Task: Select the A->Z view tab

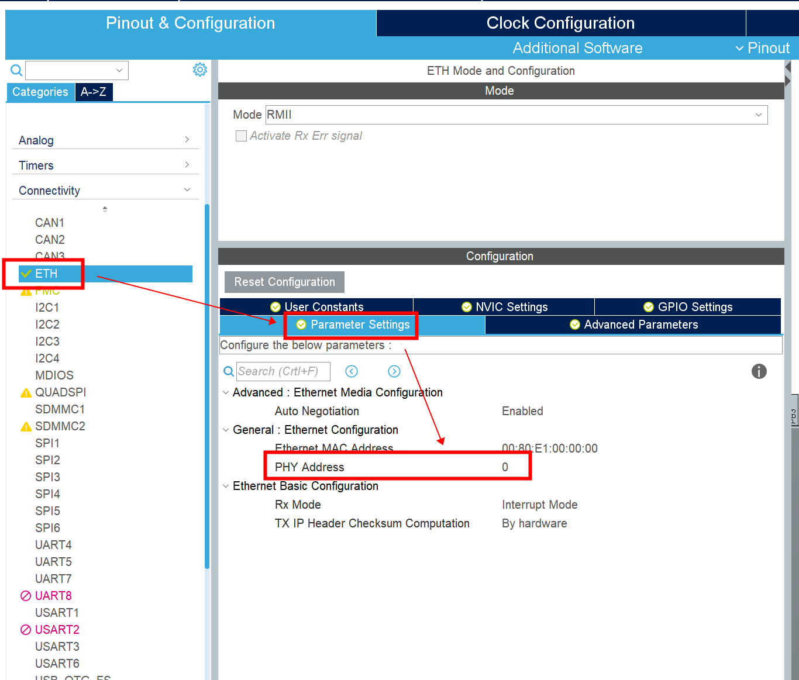Action: [x=94, y=92]
